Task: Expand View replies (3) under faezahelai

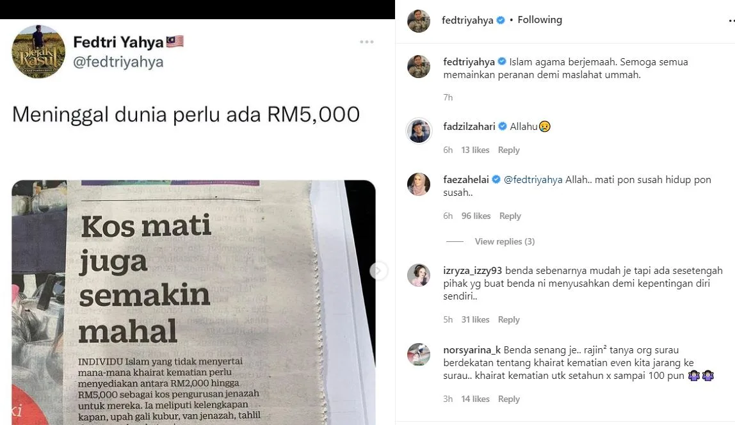Action: [x=505, y=241]
